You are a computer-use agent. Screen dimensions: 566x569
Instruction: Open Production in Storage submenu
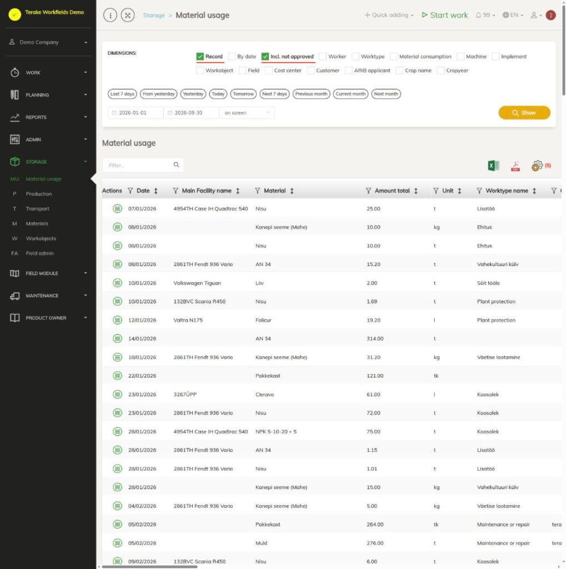click(x=38, y=194)
